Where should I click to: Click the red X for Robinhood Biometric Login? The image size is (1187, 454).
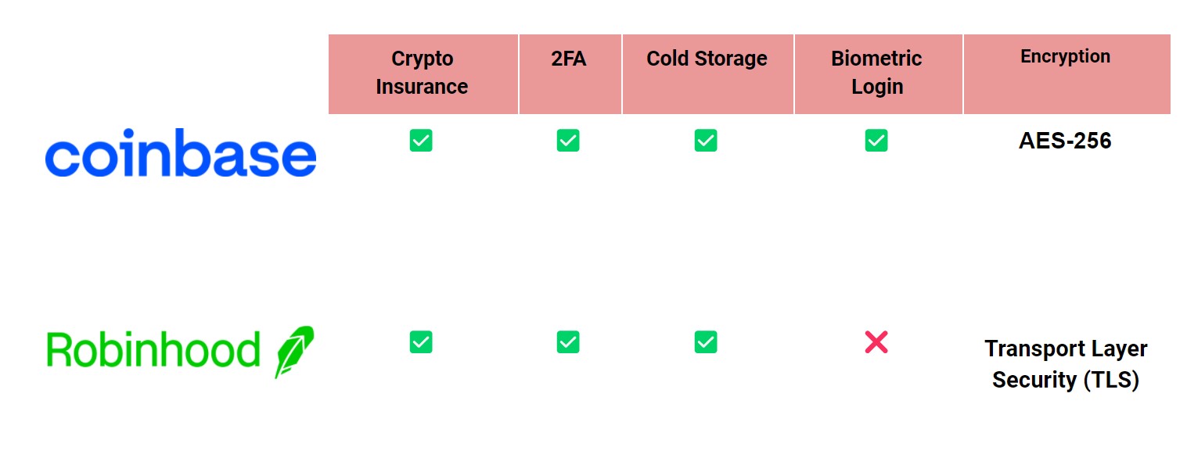pyautogui.click(x=876, y=342)
